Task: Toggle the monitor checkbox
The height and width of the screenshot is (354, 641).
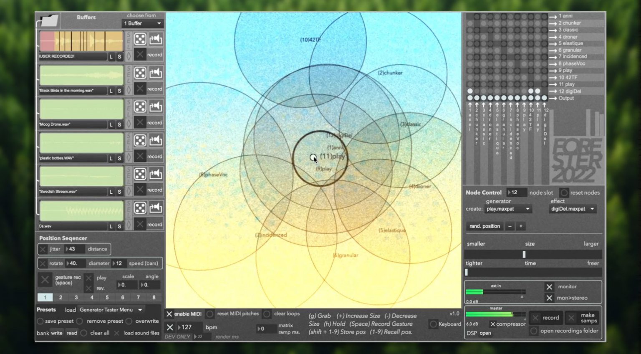Action: coord(549,287)
